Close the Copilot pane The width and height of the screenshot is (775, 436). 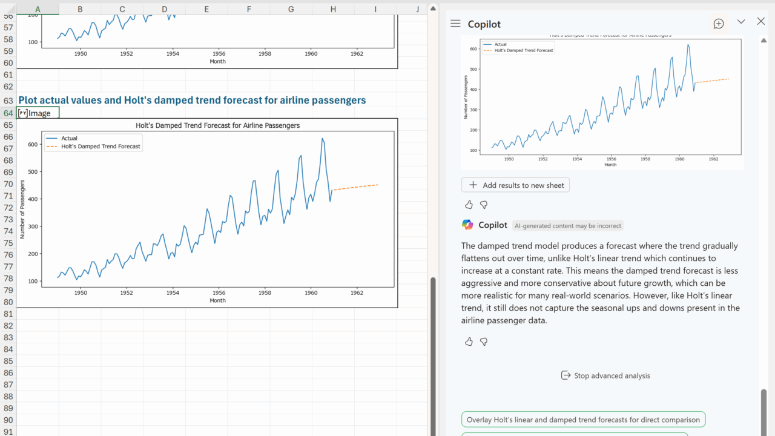[761, 22]
